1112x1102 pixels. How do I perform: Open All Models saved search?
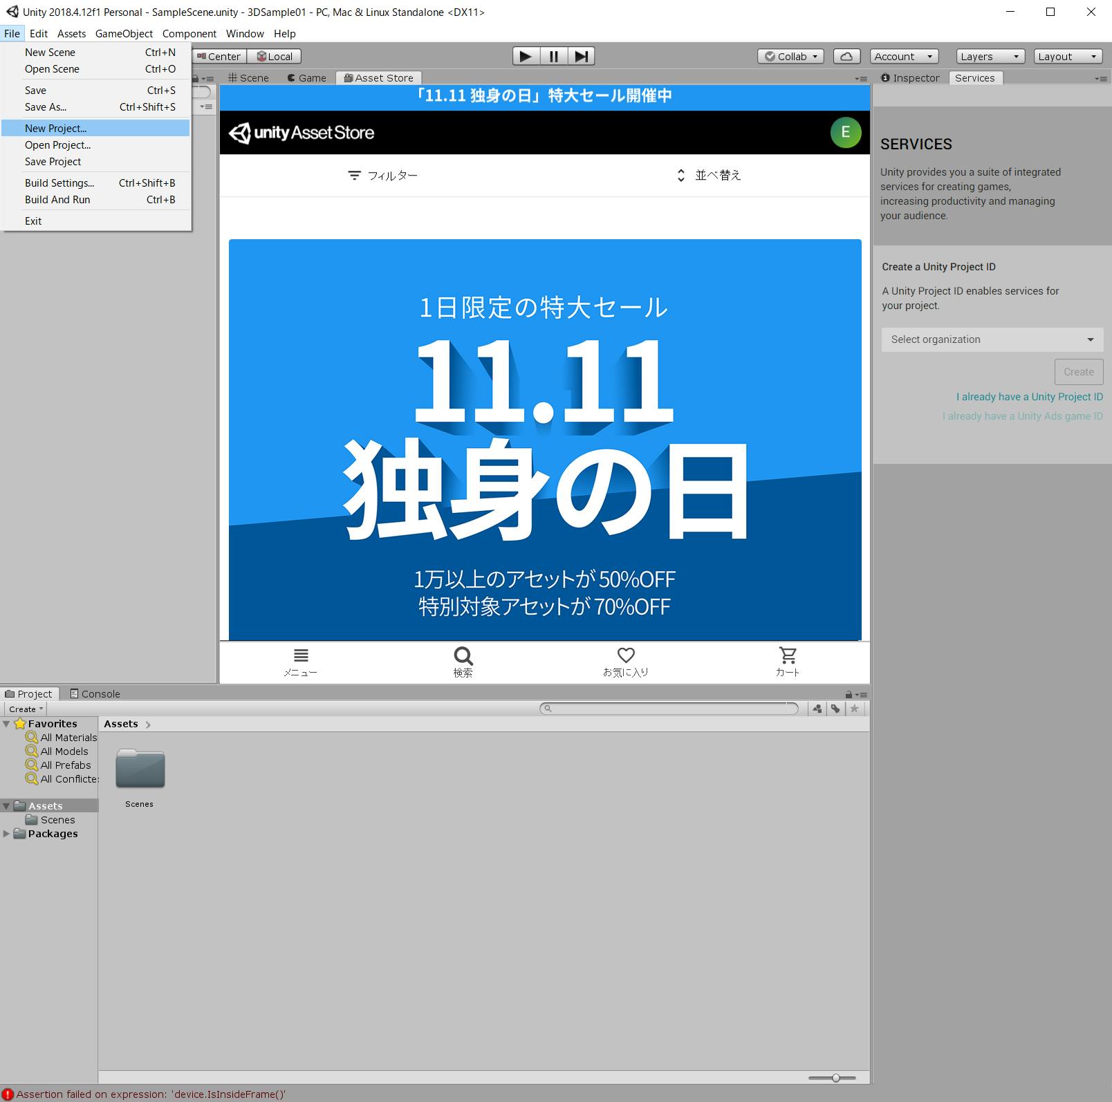[x=57, y=751]
